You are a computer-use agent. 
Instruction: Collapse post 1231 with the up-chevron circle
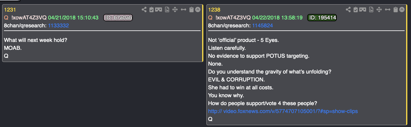click(198, 9)
